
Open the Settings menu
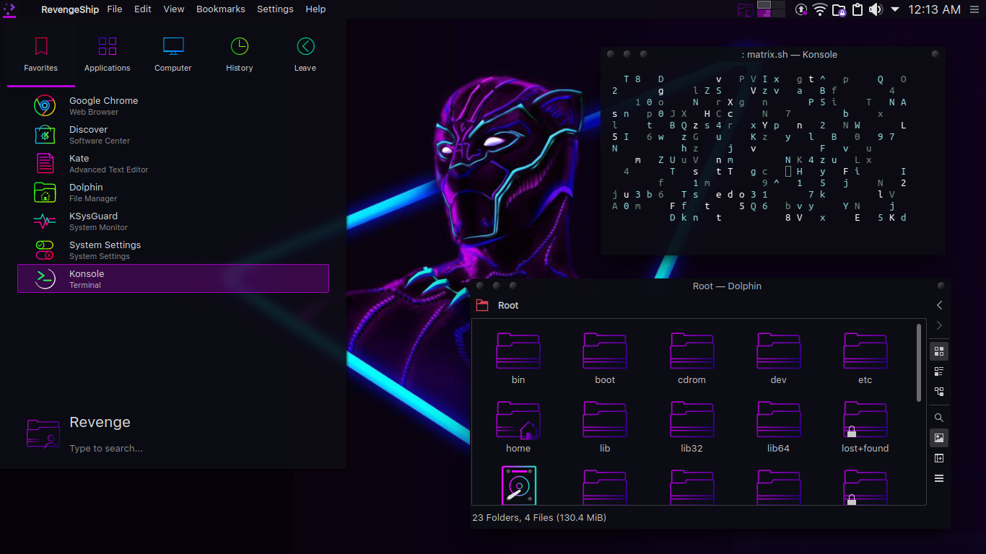tap(275, 9)
